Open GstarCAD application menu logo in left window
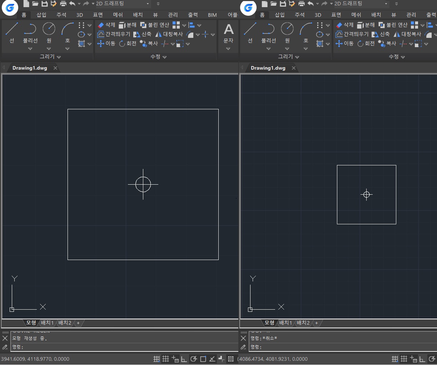The width and height of the screenshot is (437, 365). 10,8
